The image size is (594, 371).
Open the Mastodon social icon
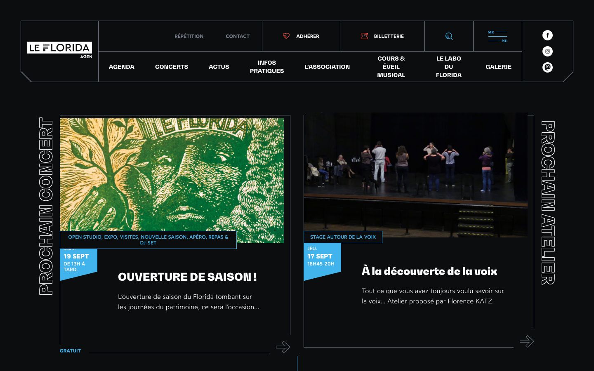pos(547,67)
